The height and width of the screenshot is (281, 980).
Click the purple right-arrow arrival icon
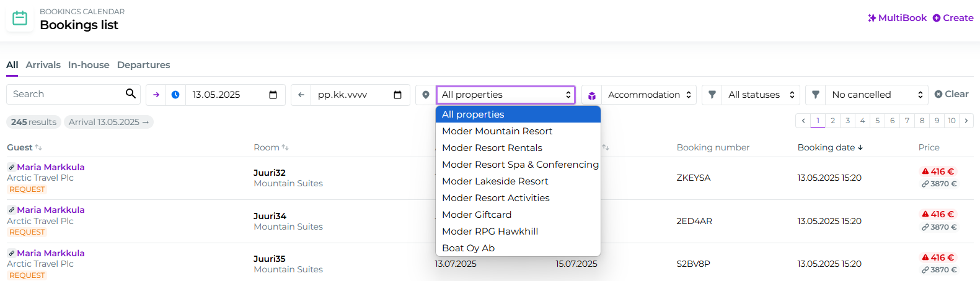pos(156,95)
